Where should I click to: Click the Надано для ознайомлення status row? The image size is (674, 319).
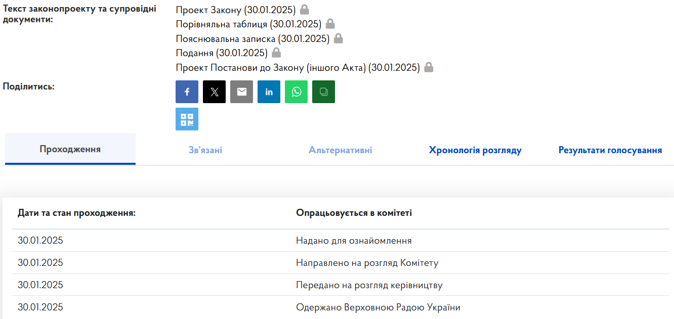(x=353, y=241)
